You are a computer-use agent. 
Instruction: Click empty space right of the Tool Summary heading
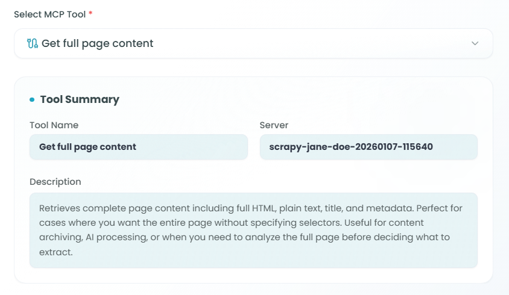coord(302,100)
